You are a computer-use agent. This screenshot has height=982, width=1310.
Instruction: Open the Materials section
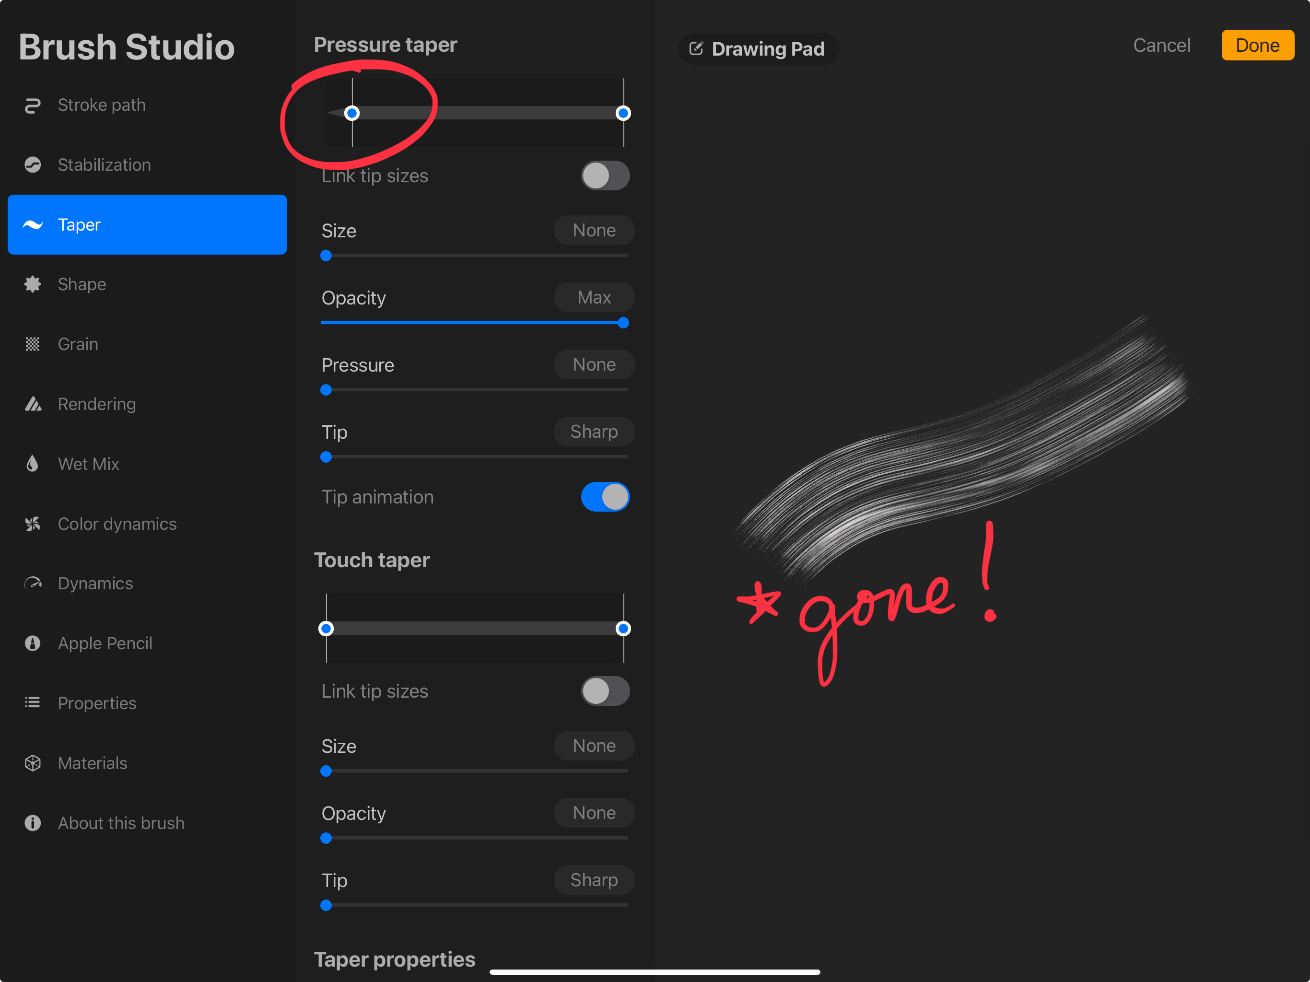point(147,763)
